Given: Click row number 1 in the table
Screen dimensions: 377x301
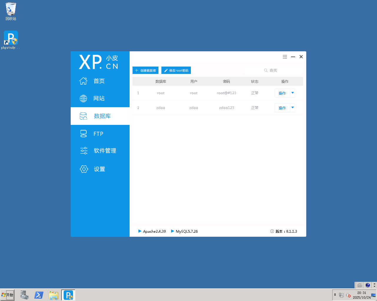Looking at the screenshot, I should click(x=138, y=93).
